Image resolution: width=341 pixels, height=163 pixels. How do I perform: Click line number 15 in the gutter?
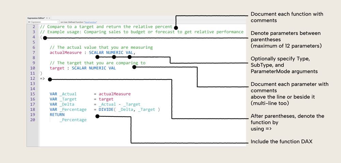(32, 94)
